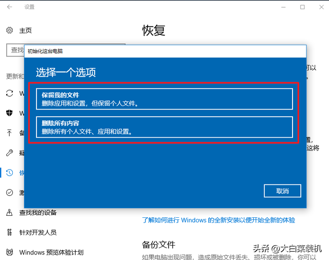Select the 针对开发人员 tools icon
Viewport: 329px width, 260px height.
[9, 232]
